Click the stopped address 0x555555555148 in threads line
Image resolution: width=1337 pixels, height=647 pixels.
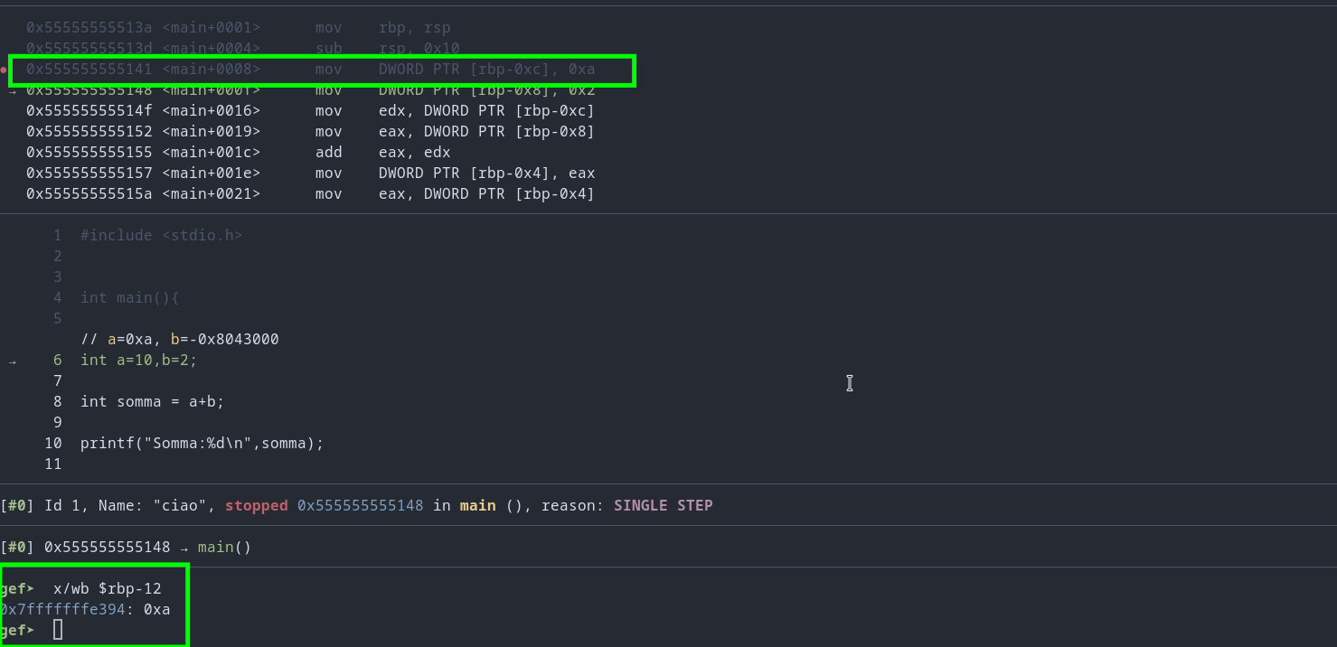pos(360,506)
